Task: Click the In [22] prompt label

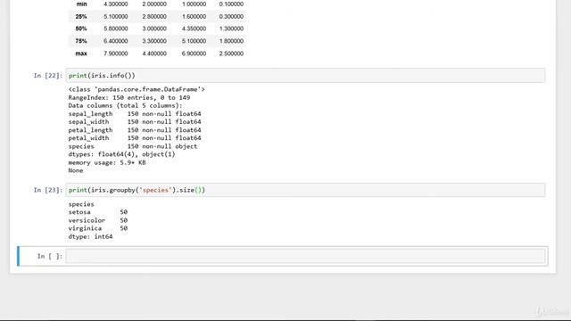Action: coord(47,75)
